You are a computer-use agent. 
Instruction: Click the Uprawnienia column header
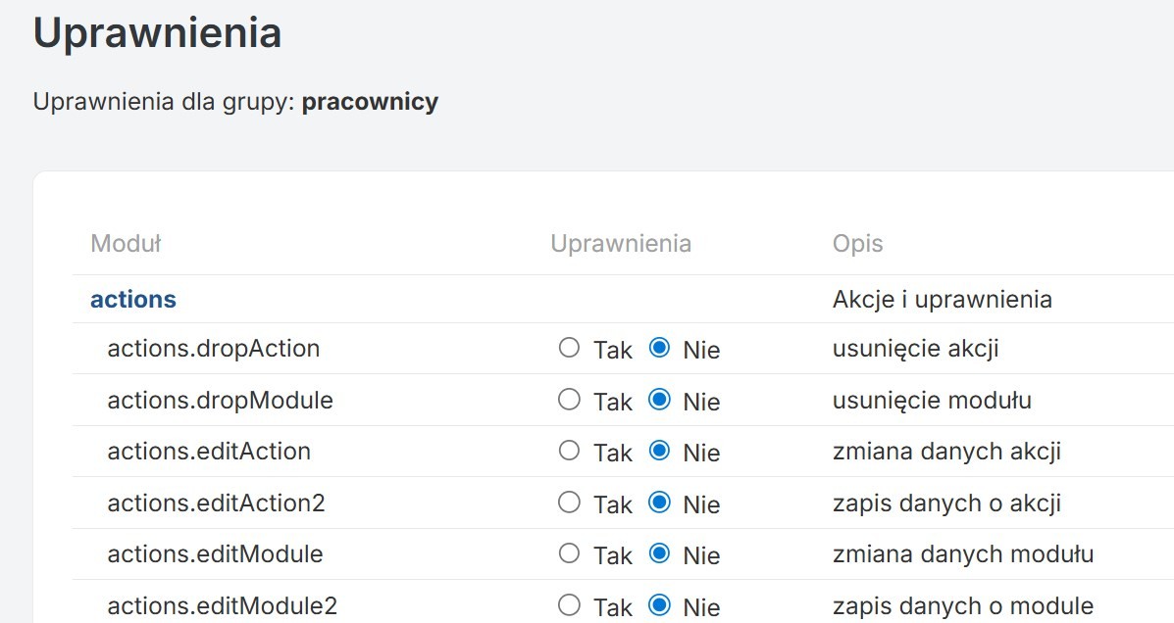tap(621, 244)
